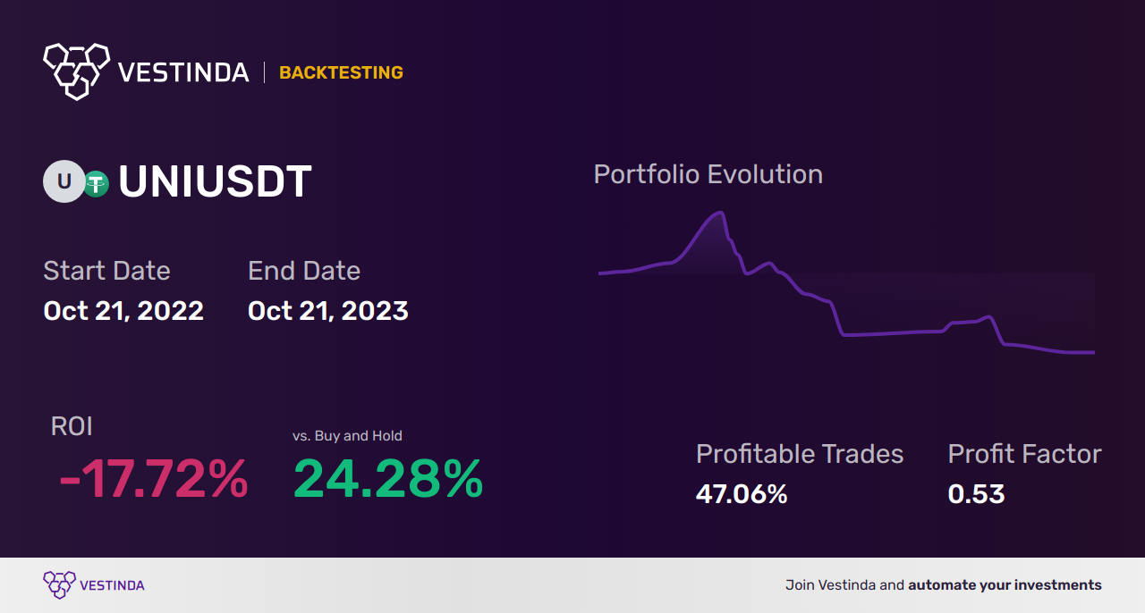1145x613 pixels.
Task: Click the red -17.72% ROI value
Action: tap(153, 479)
